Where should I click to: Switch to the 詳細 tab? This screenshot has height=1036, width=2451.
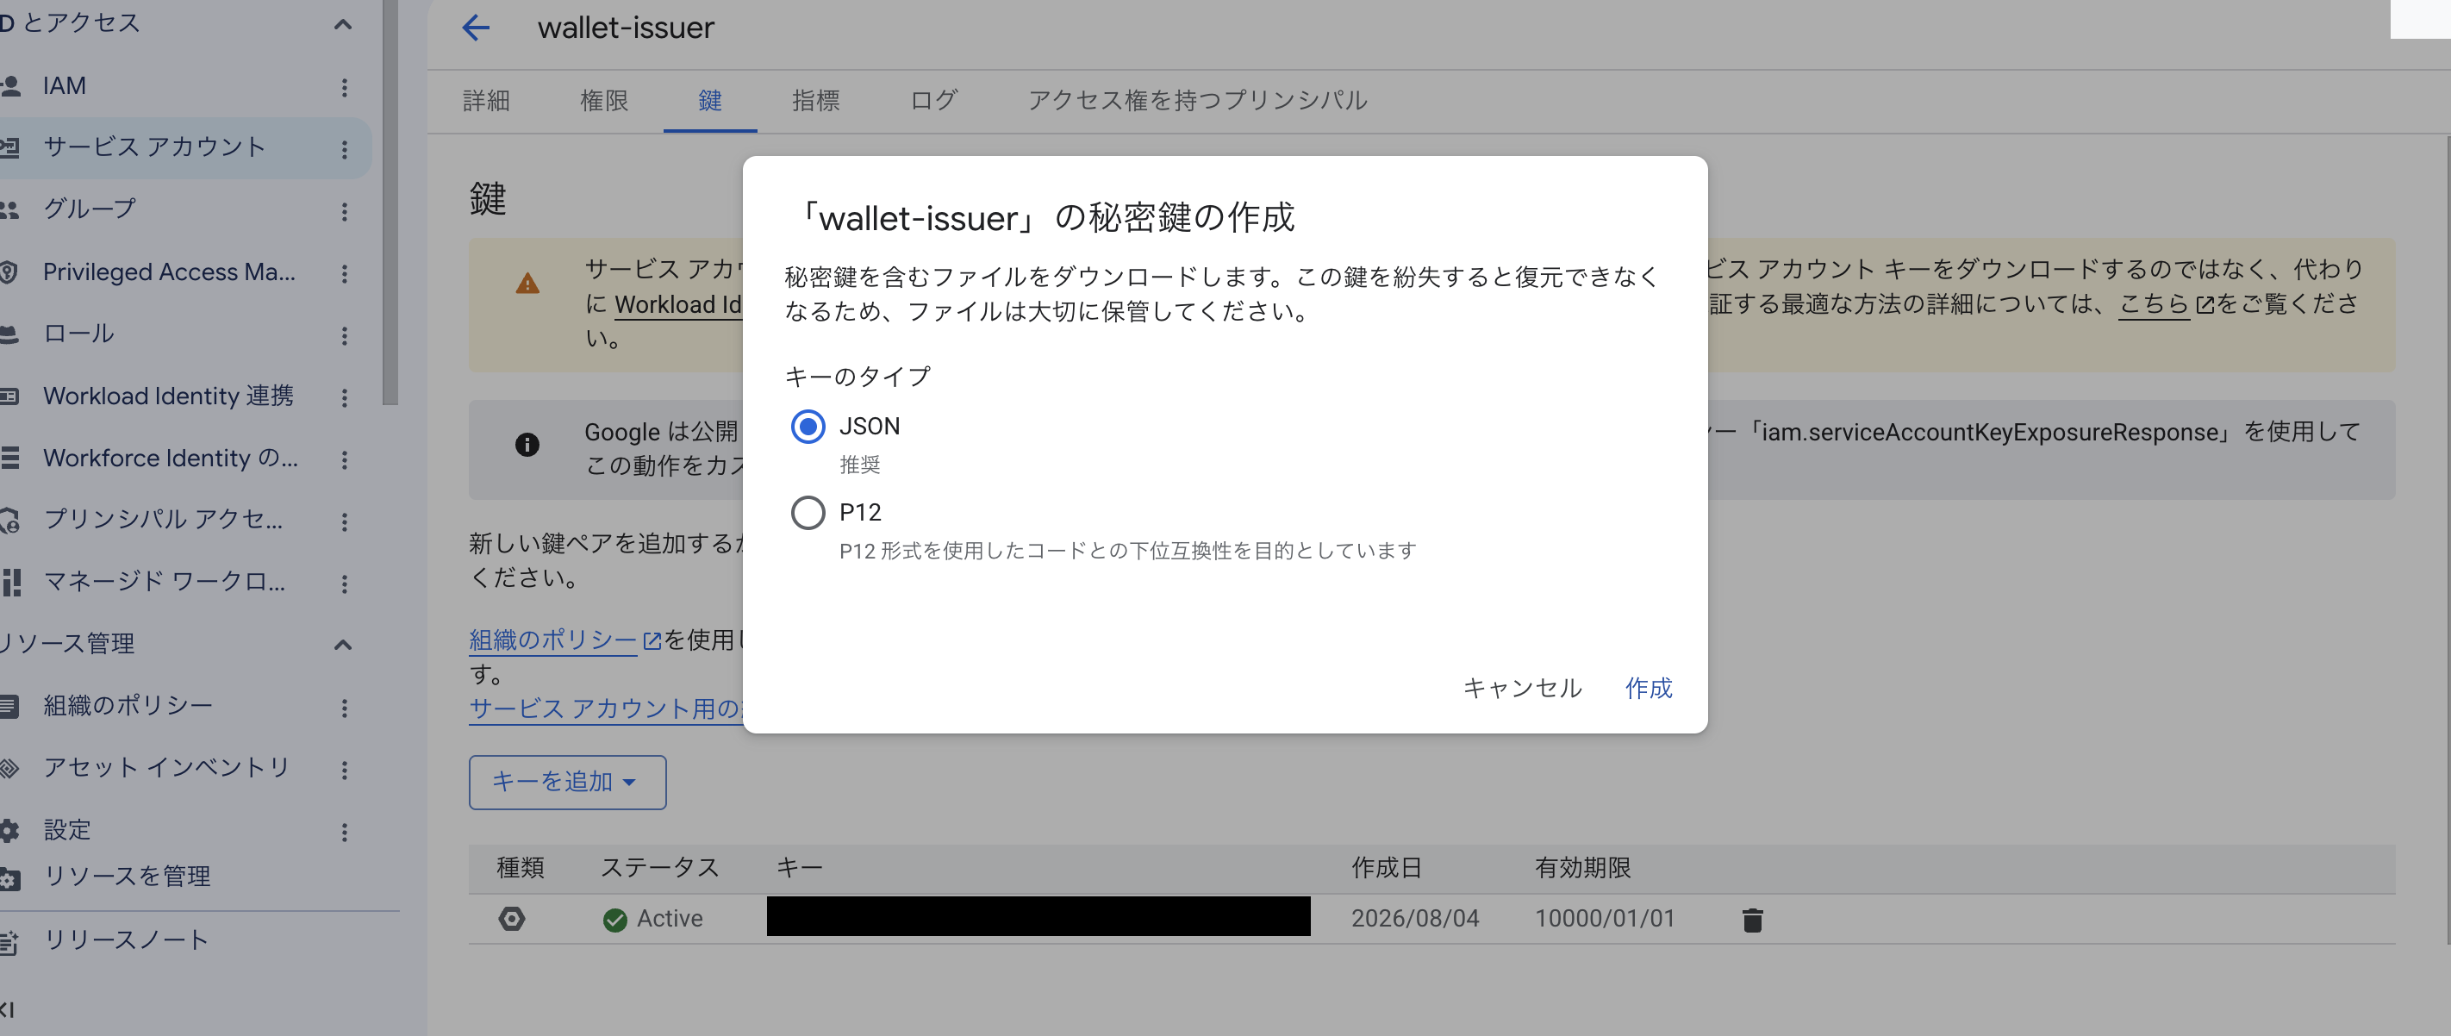click(x=486, y=100)
